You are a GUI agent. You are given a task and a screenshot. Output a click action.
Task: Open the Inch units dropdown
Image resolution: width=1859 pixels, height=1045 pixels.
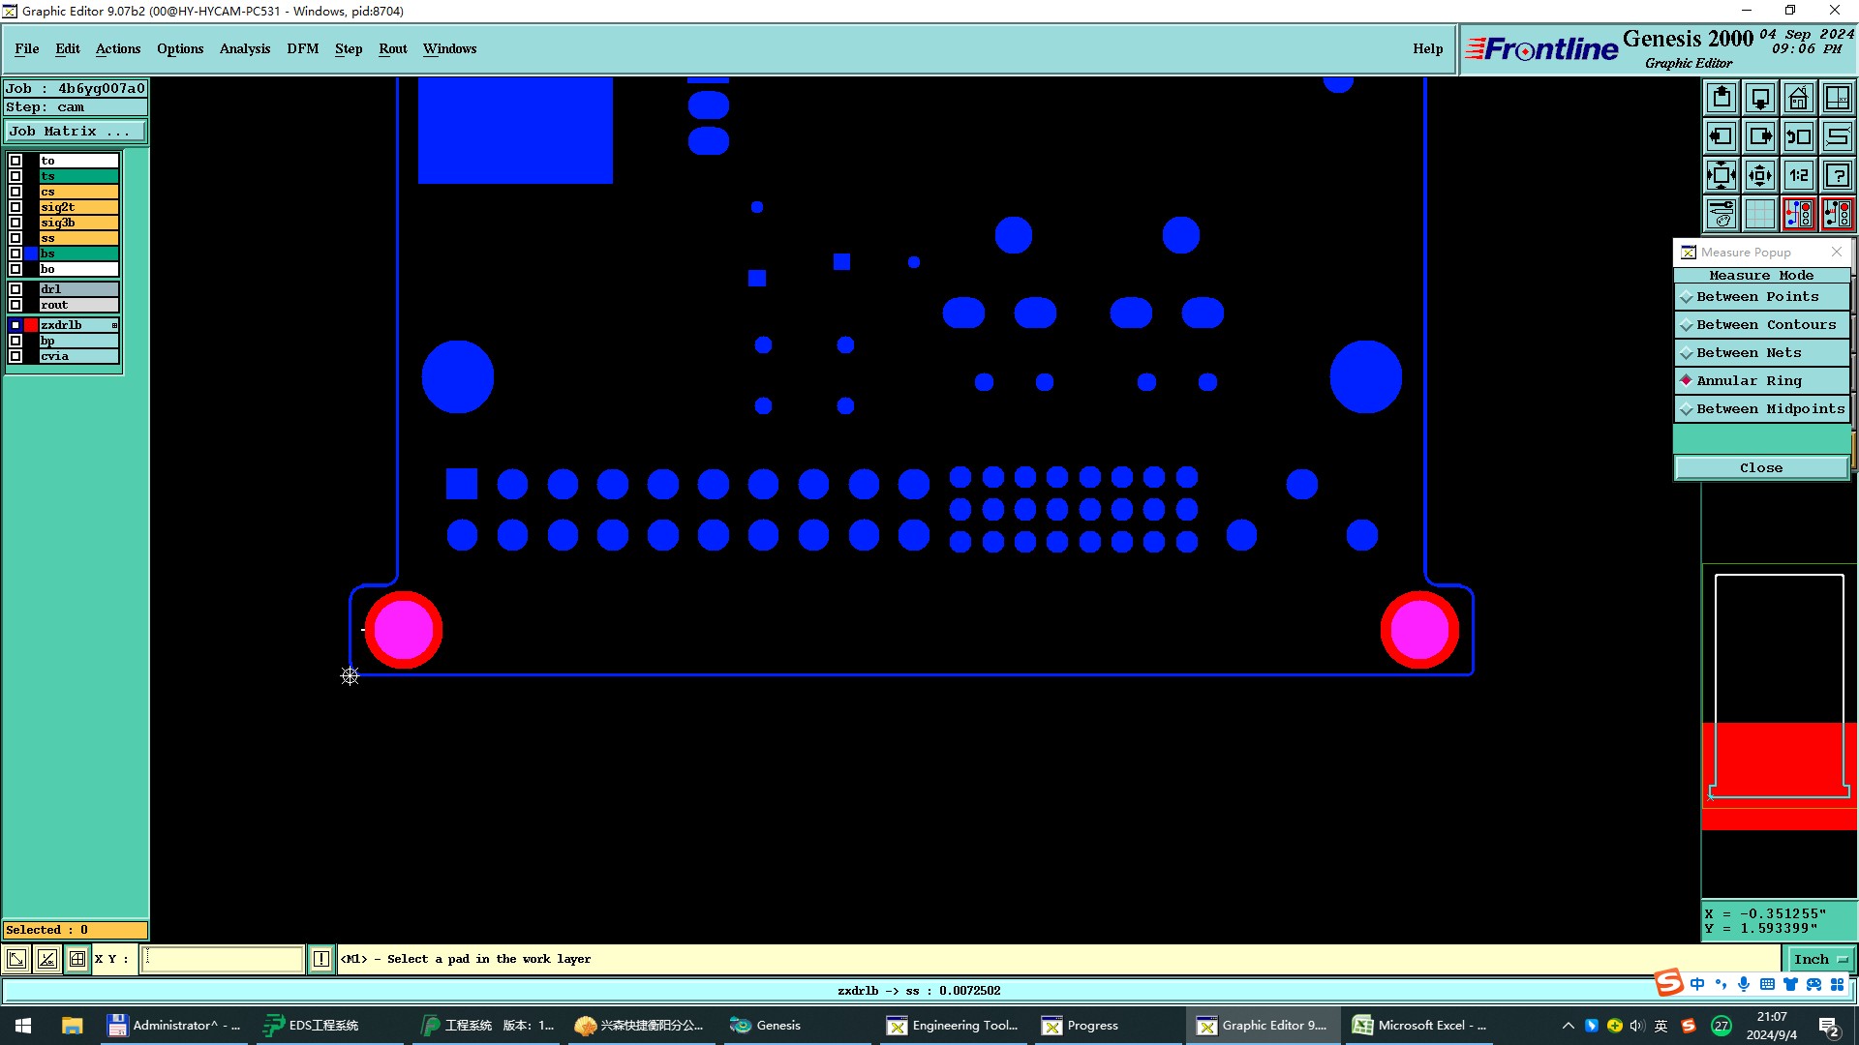coord(1820,959)
